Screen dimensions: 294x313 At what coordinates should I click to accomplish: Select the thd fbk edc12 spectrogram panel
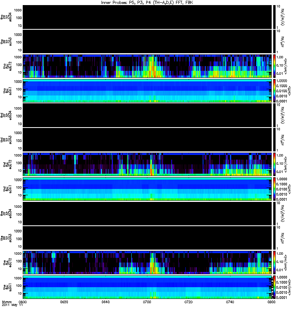[x=147, y=164]
